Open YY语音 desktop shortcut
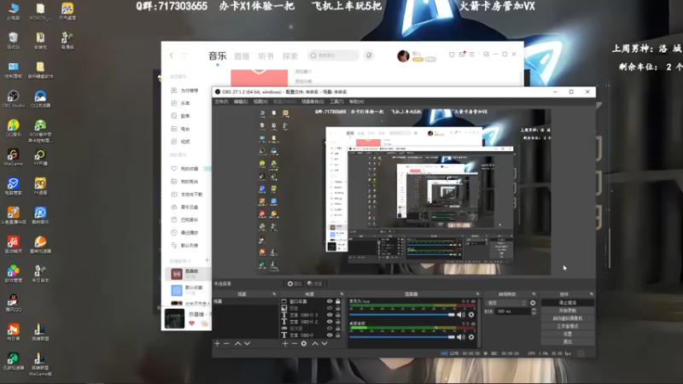The height and width of the screenshot is (384, 683). tap(40, 186)
